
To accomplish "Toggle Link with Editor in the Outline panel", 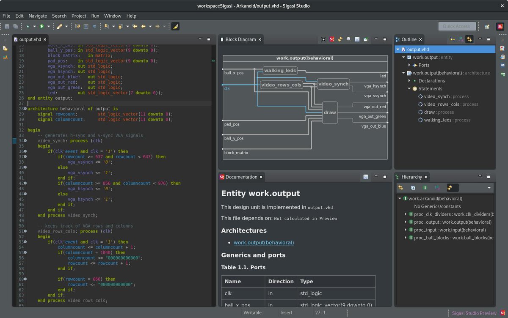I will point(469,39).
